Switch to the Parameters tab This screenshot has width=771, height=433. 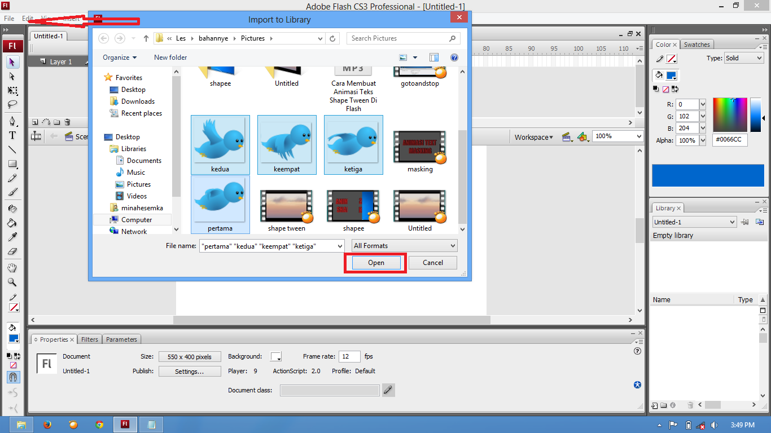tap(121, 339)
